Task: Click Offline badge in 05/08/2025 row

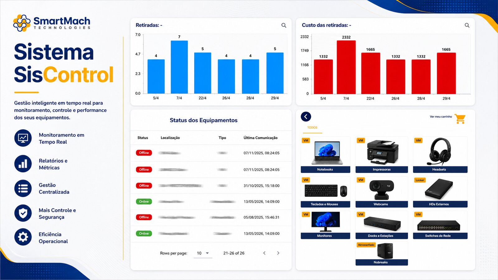Action: tap(144, 217)
